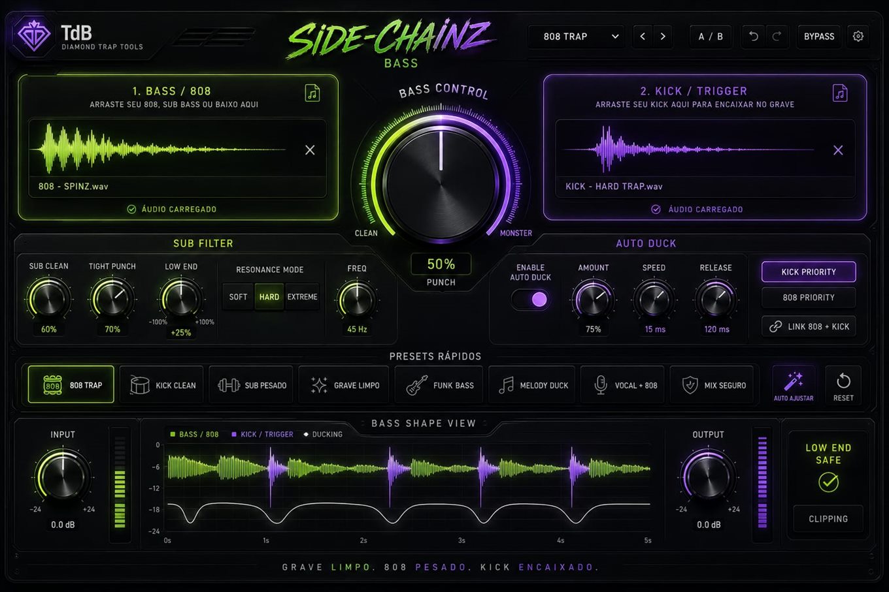The height and width of the screenshot is (592, 889).
Task: Open the settings gear icon
Action: (x=858, y=37)
